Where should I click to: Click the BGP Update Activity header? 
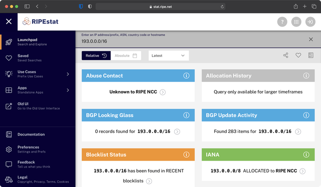pos(258,115)
